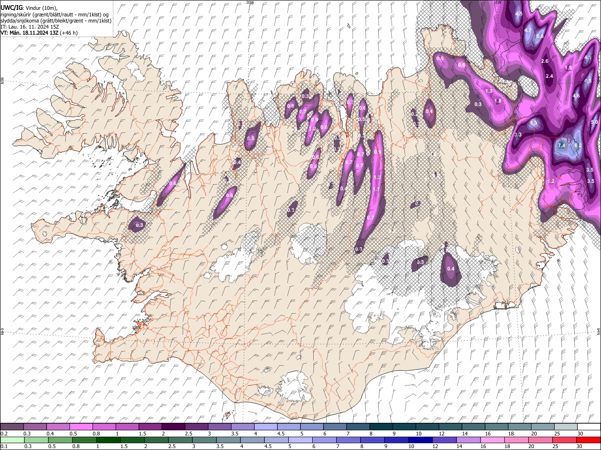Click the top-row legend swatch between 0.2 and 0.3

12,427
